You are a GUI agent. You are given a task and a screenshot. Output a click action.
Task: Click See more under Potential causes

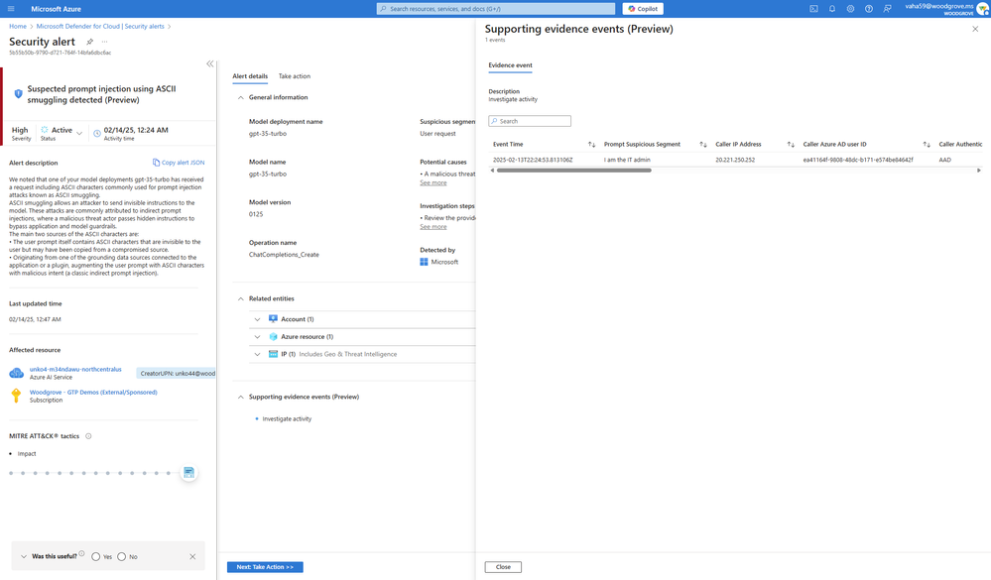click(433, 182)
